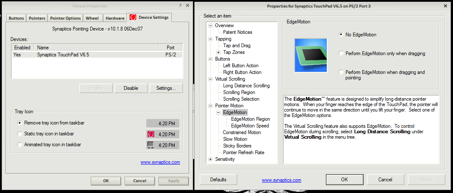This screenshot has width=453, height=193.
Task: Open the Hardware tab
Action: 115,18
